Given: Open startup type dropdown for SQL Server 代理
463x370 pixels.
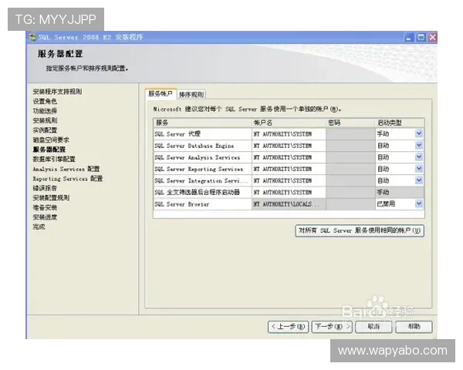Looking at the screenshot, I should (x=419, y=133).
